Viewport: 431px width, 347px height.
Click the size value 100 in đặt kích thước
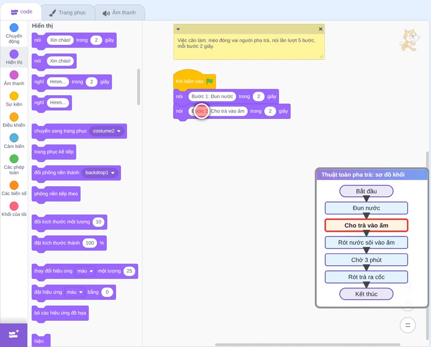[90, 243]
